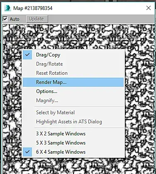Toggle the Auto checkbox
The width and height of the screenshot is (156, 174).
[x=5, y=19]
